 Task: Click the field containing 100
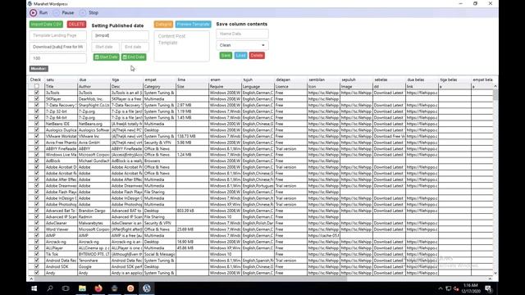click(57, 58)
